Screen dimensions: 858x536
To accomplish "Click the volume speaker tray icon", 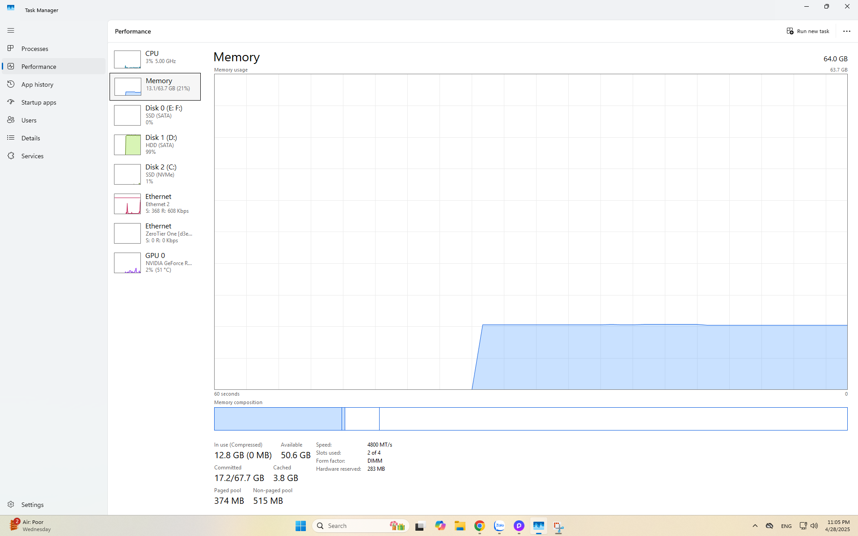I will pos(814,526).
